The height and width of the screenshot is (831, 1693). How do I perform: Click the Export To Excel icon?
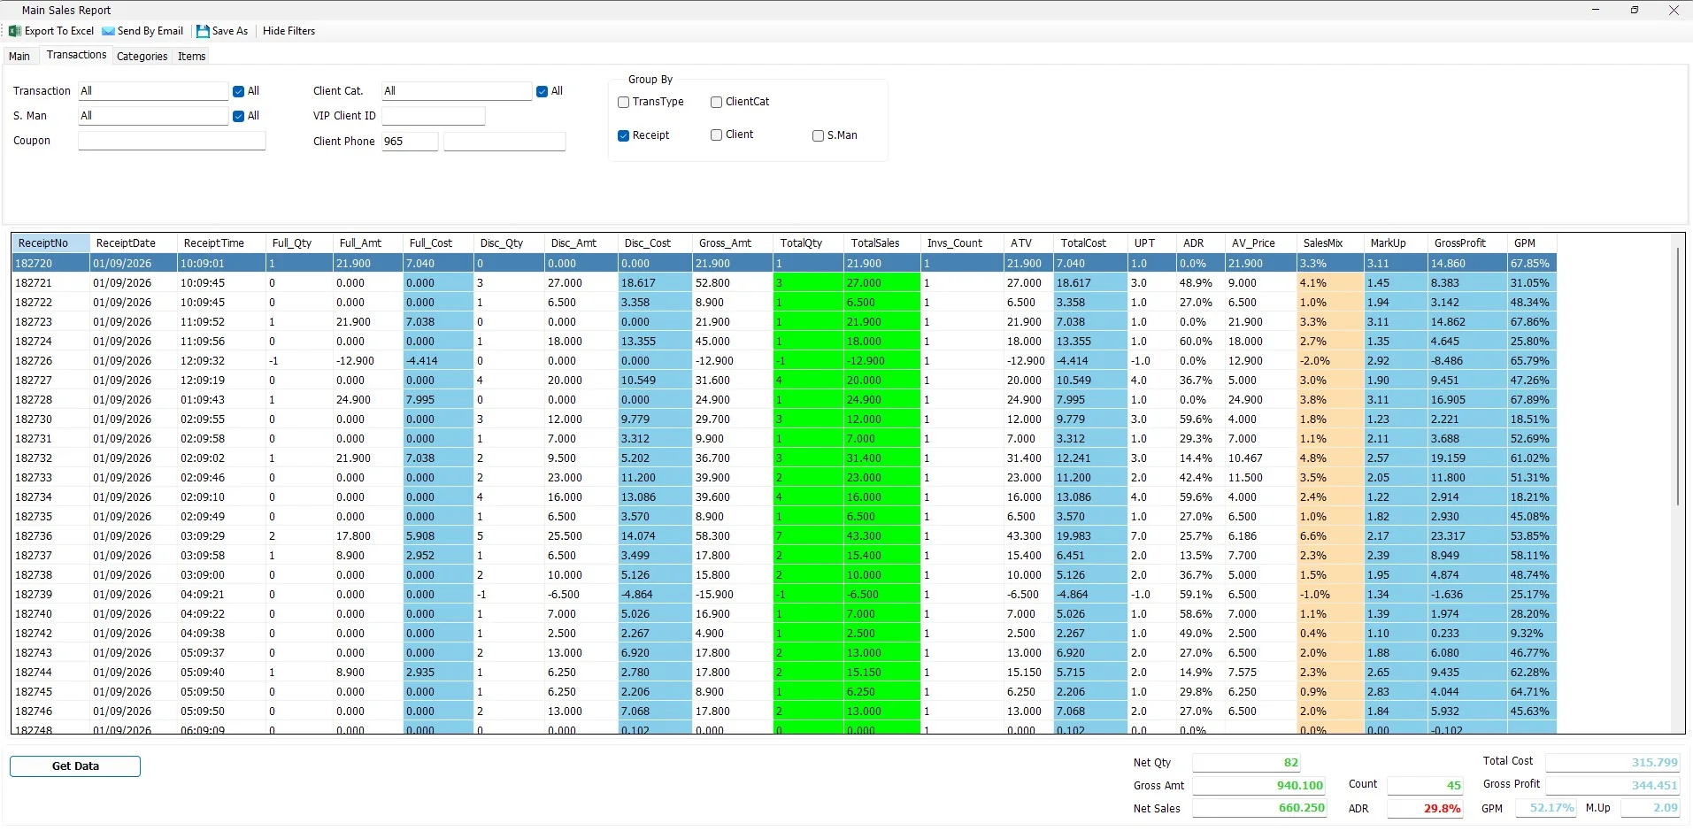pos(14,31)
